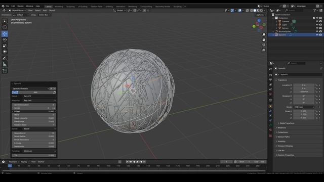
Task: Open the viewport Add menu
Action: 45,11
